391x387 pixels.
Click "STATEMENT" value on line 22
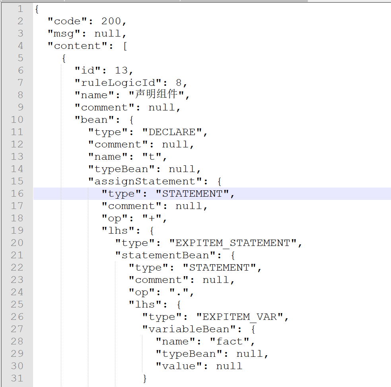click(219, 267)
